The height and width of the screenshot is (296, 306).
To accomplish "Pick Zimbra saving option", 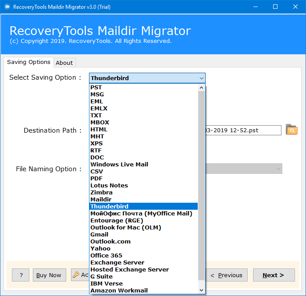I will (x=143, y=193).
